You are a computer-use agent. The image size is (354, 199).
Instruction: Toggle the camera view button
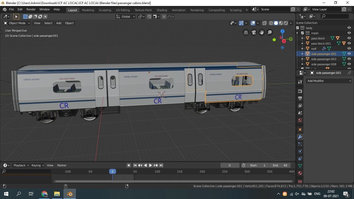pos(254,32)
